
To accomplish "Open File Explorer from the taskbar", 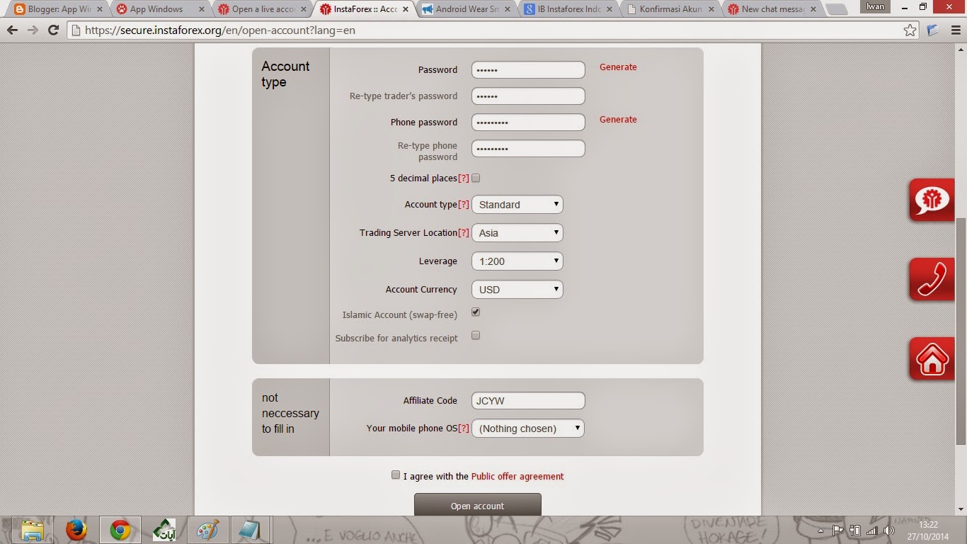I will click(33, 530).
